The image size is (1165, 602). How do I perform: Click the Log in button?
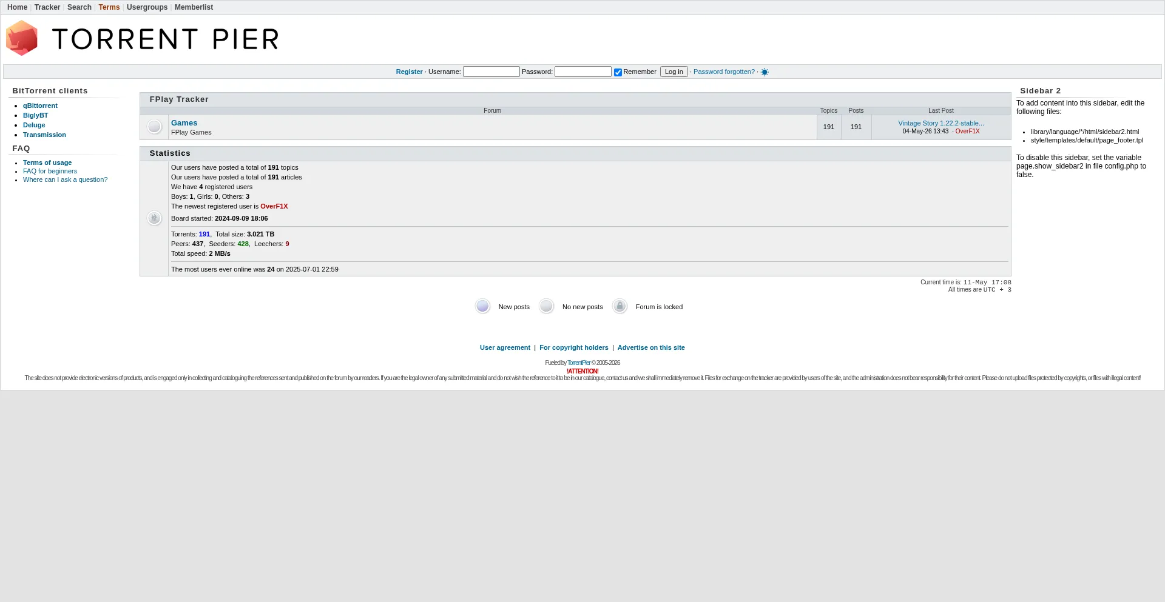[x=674, y=72]
